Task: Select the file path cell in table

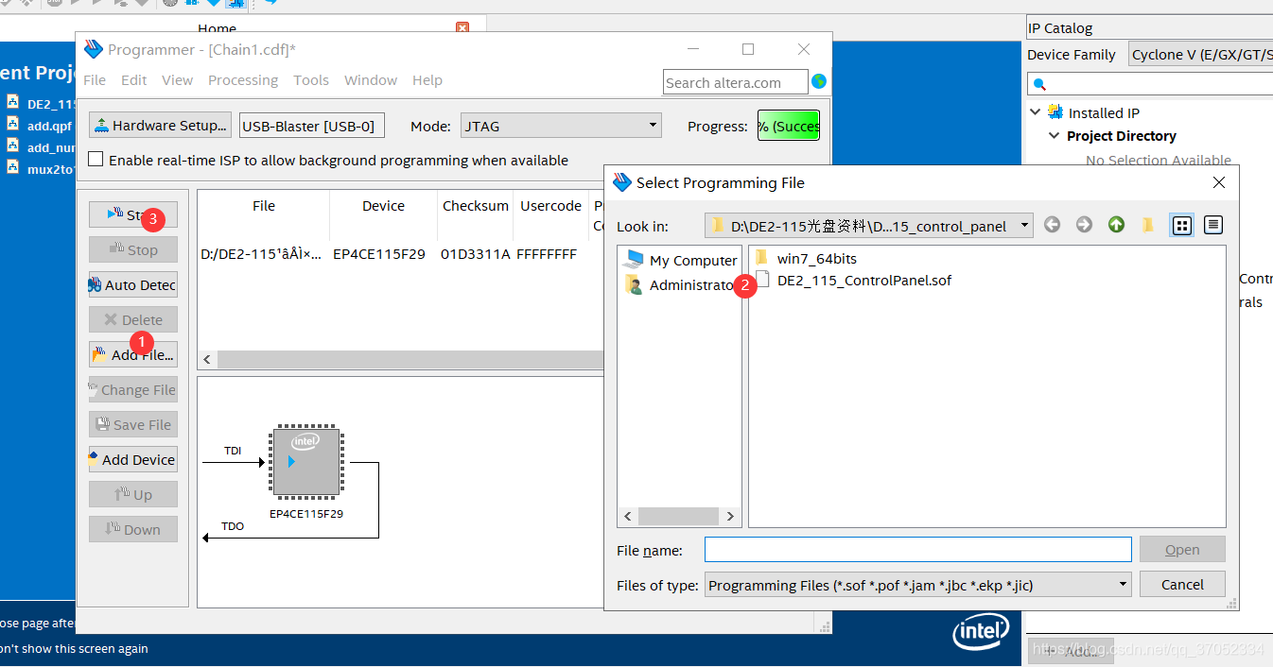Action: point(262,254)
